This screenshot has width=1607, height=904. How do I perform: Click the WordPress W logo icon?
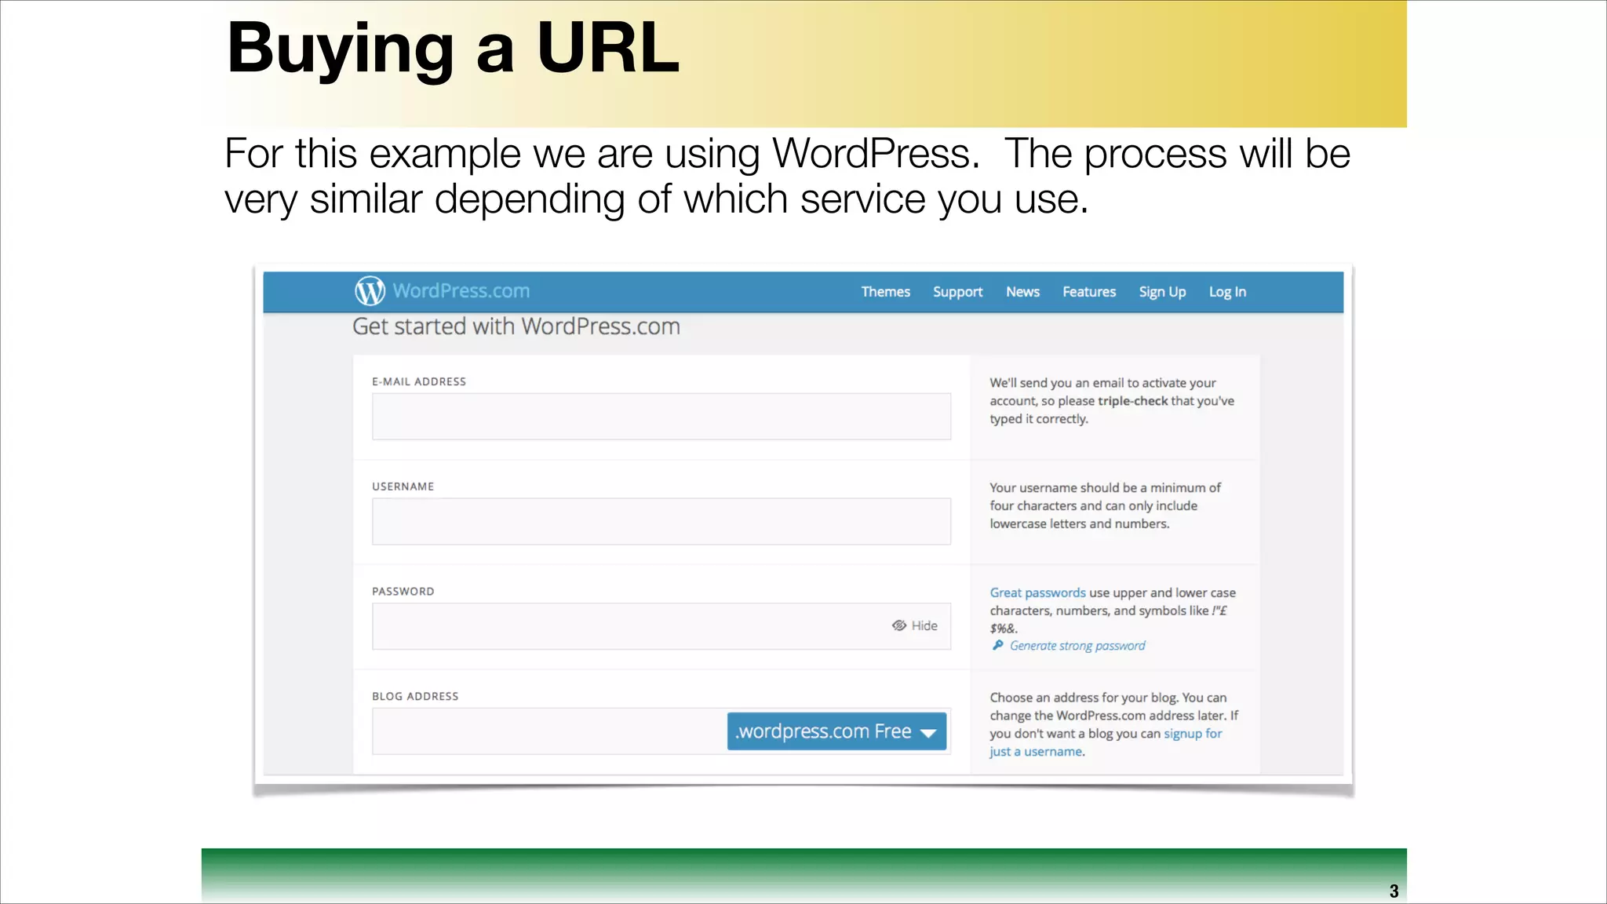[x=370, y=290]
